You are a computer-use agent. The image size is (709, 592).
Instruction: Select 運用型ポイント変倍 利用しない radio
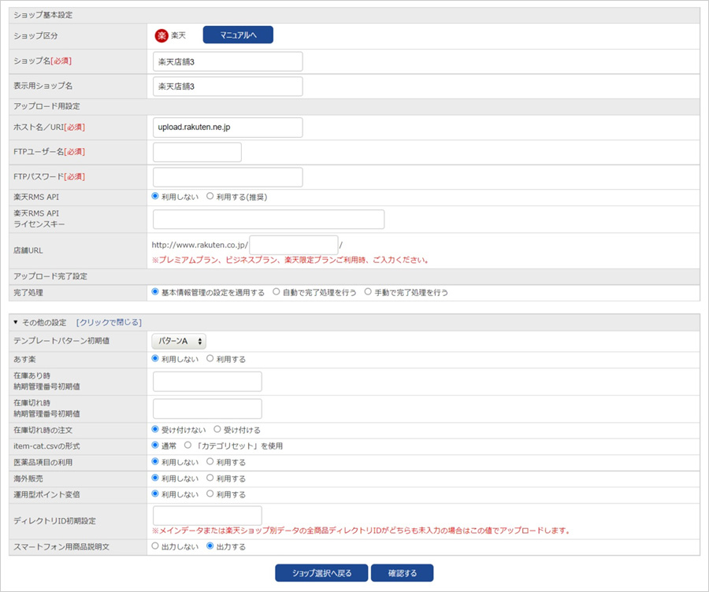pos(155,494)
